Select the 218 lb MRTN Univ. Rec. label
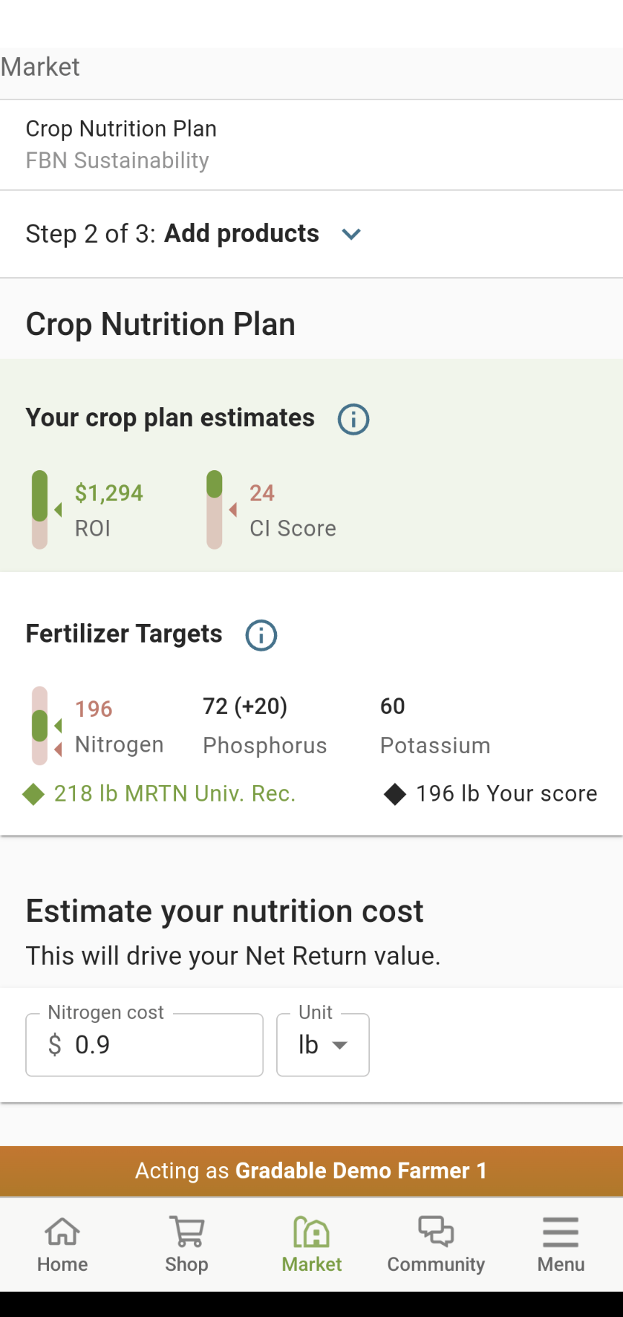This screenshot has width=623, height=1317. click(174, 794)
